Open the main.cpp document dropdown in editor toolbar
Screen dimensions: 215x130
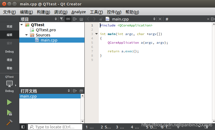click(134, 19)
